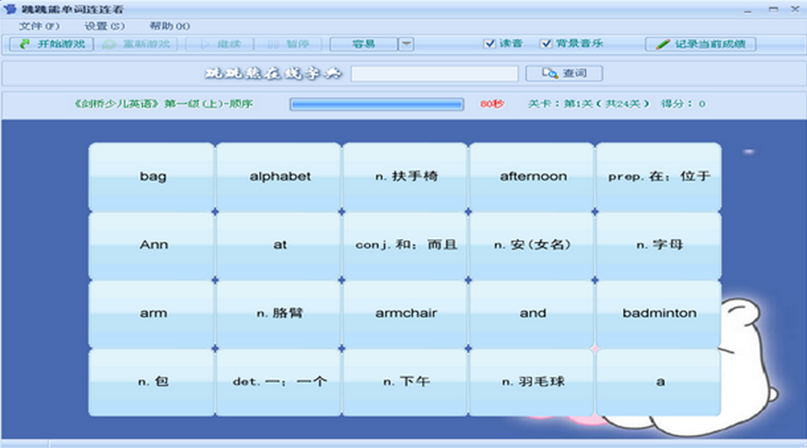Select the 'n. 羽毛球' card

(x=532, y=383)
